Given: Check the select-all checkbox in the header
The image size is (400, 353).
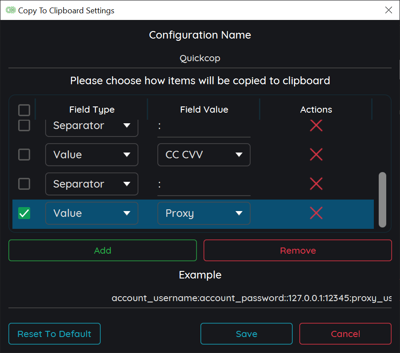Looking at the screenshot, I should [x=24, y=110].
